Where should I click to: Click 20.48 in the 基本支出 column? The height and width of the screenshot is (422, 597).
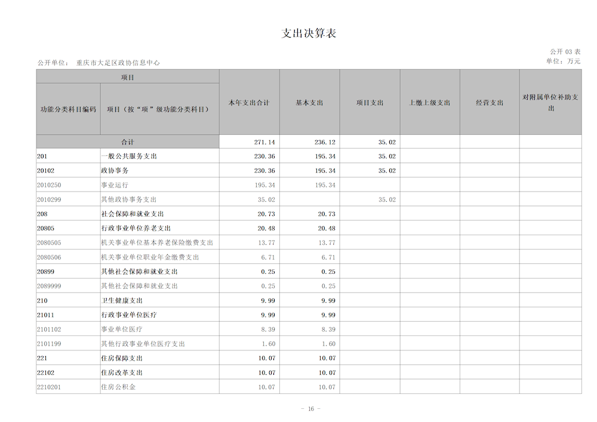[327, 229]
